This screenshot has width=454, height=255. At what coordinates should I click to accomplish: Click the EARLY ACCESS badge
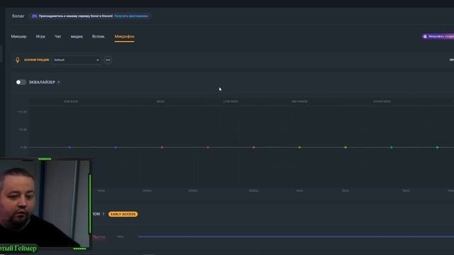click(x=123, y=214)
